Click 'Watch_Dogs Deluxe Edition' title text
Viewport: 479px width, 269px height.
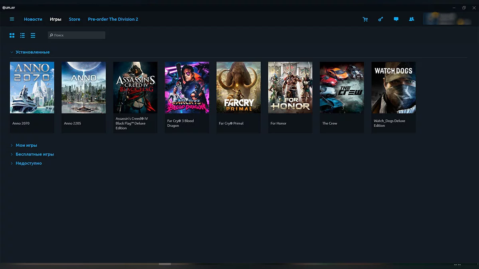point(390,124)
